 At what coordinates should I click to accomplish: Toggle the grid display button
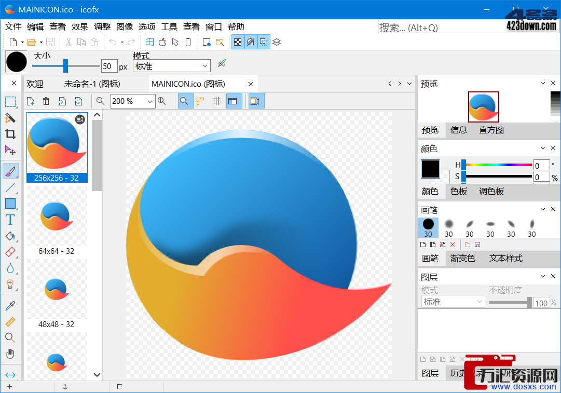pyautogui.click(x=216, y=101)
